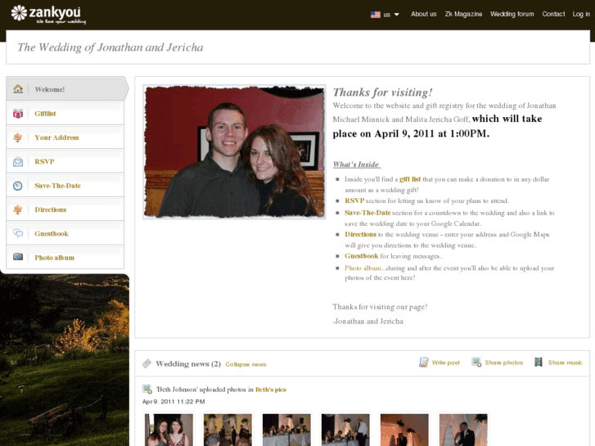This screenshot has width=595, height=446.
Task: Click the page title Wedding of Jonathan and Jericha
Action: pos(110,47)
